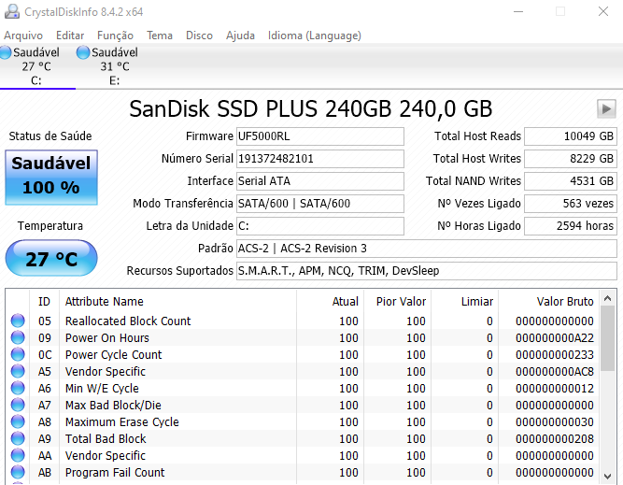Click the Letra da Unidade field
This screenshot has width=623, height=485.
[x=320, y=226]
